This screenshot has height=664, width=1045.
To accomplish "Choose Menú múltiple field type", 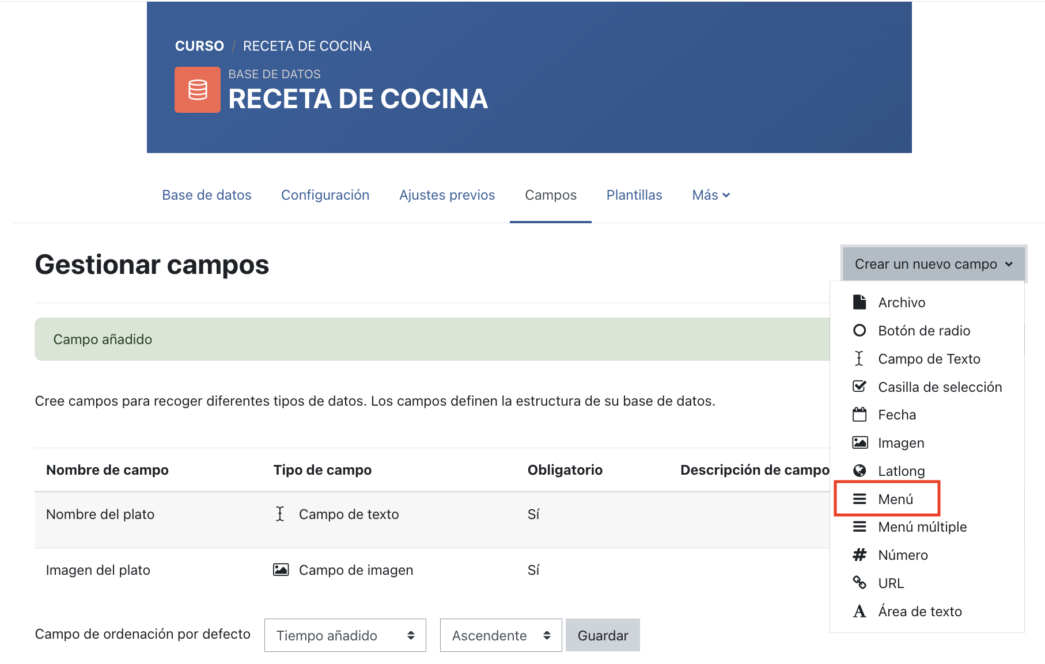I will click(x=927, y=526).
